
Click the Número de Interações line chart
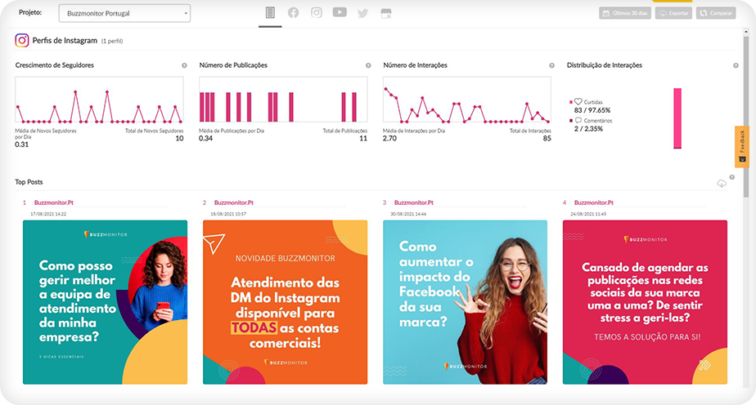(x=466, y=100)
